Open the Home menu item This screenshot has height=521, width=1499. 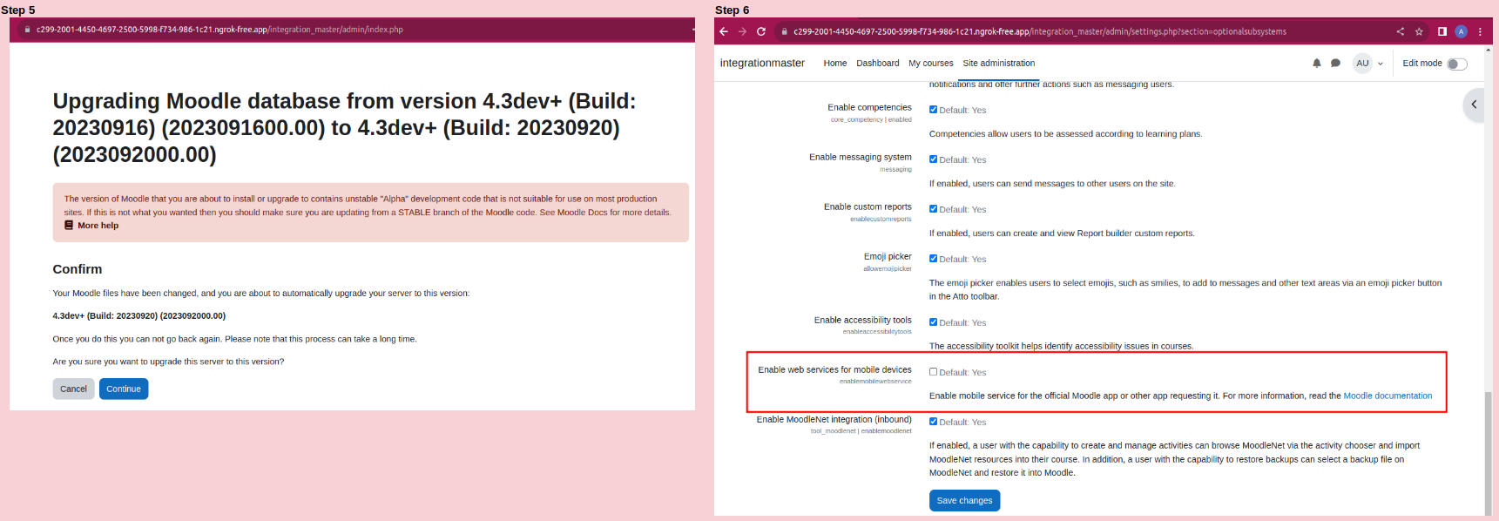coord(834,63)
